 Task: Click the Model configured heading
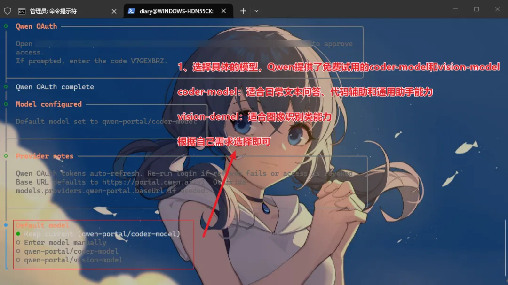pos(48,104)
